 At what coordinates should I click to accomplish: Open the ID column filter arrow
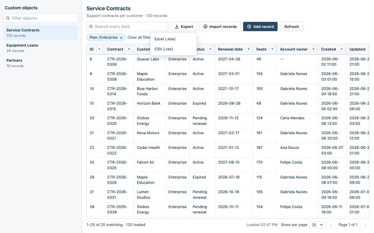coord(99,49)
